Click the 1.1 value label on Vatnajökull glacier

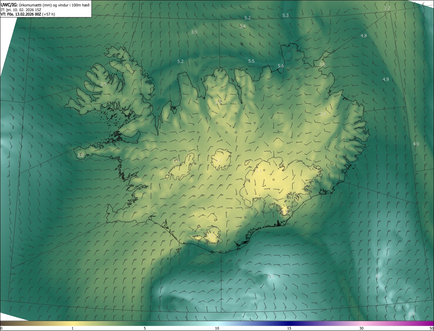[258, 171]
